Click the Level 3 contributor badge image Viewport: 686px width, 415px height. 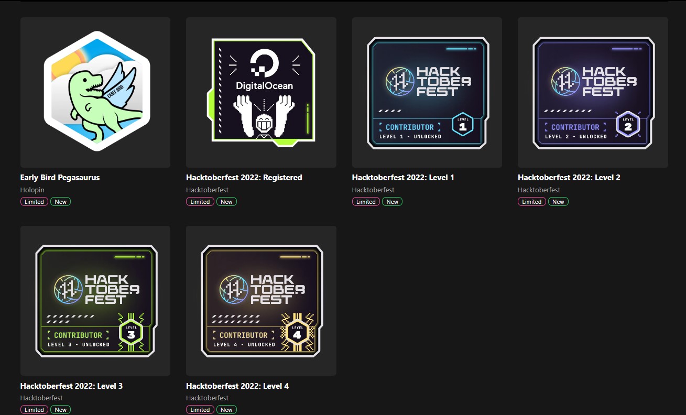[95, 300]
